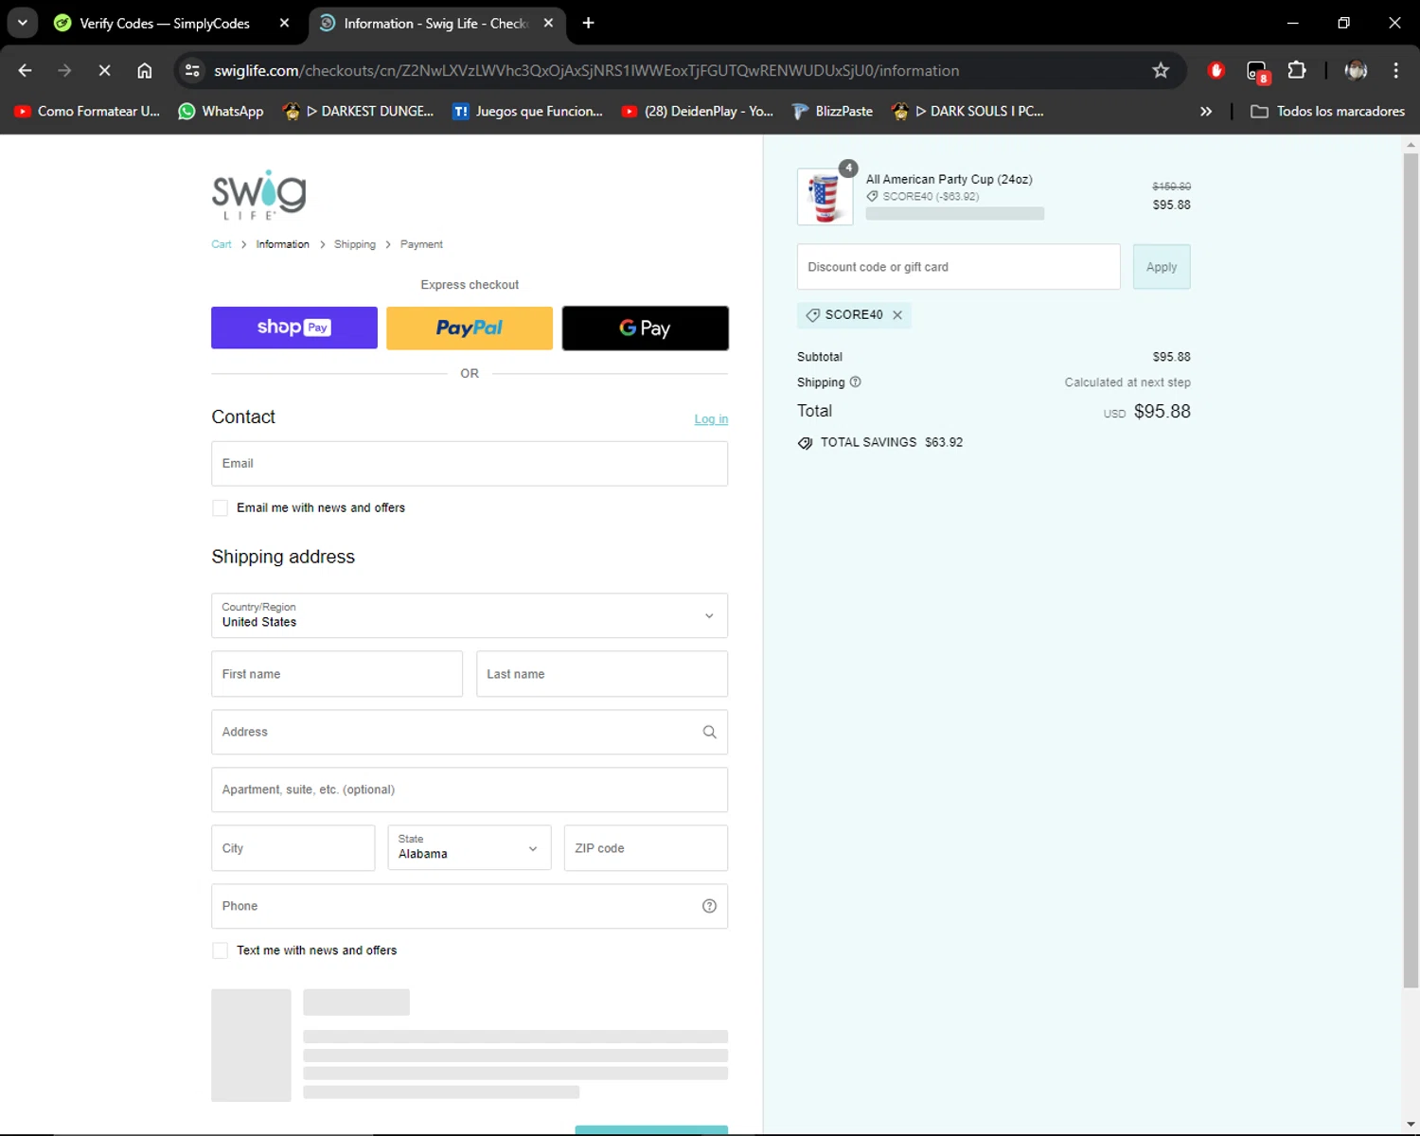1420x1136 pixels.
Task: Click the page vertical scrollbar
Action: pos(1411,570)
